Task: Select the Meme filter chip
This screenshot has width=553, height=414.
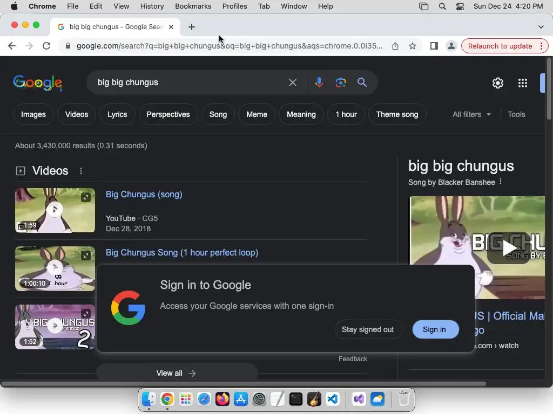Action: [x=257, y=114]
